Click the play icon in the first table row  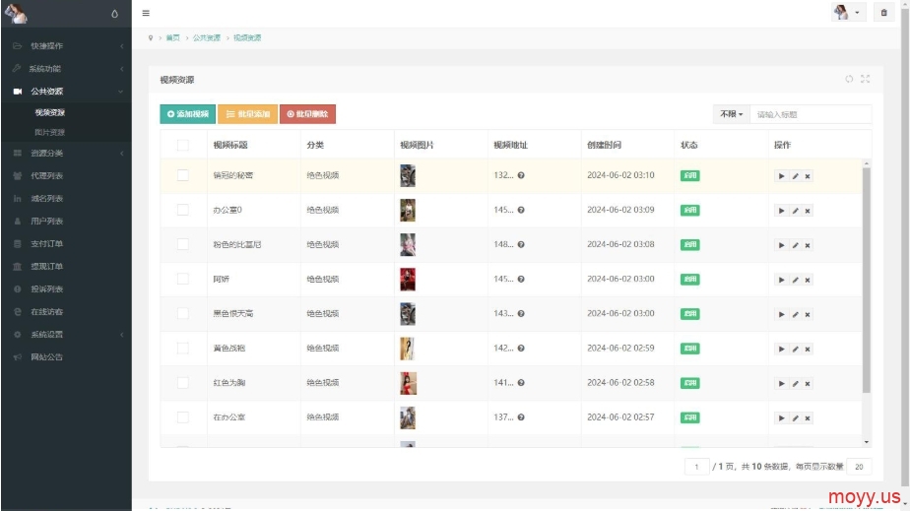(782, 176)
